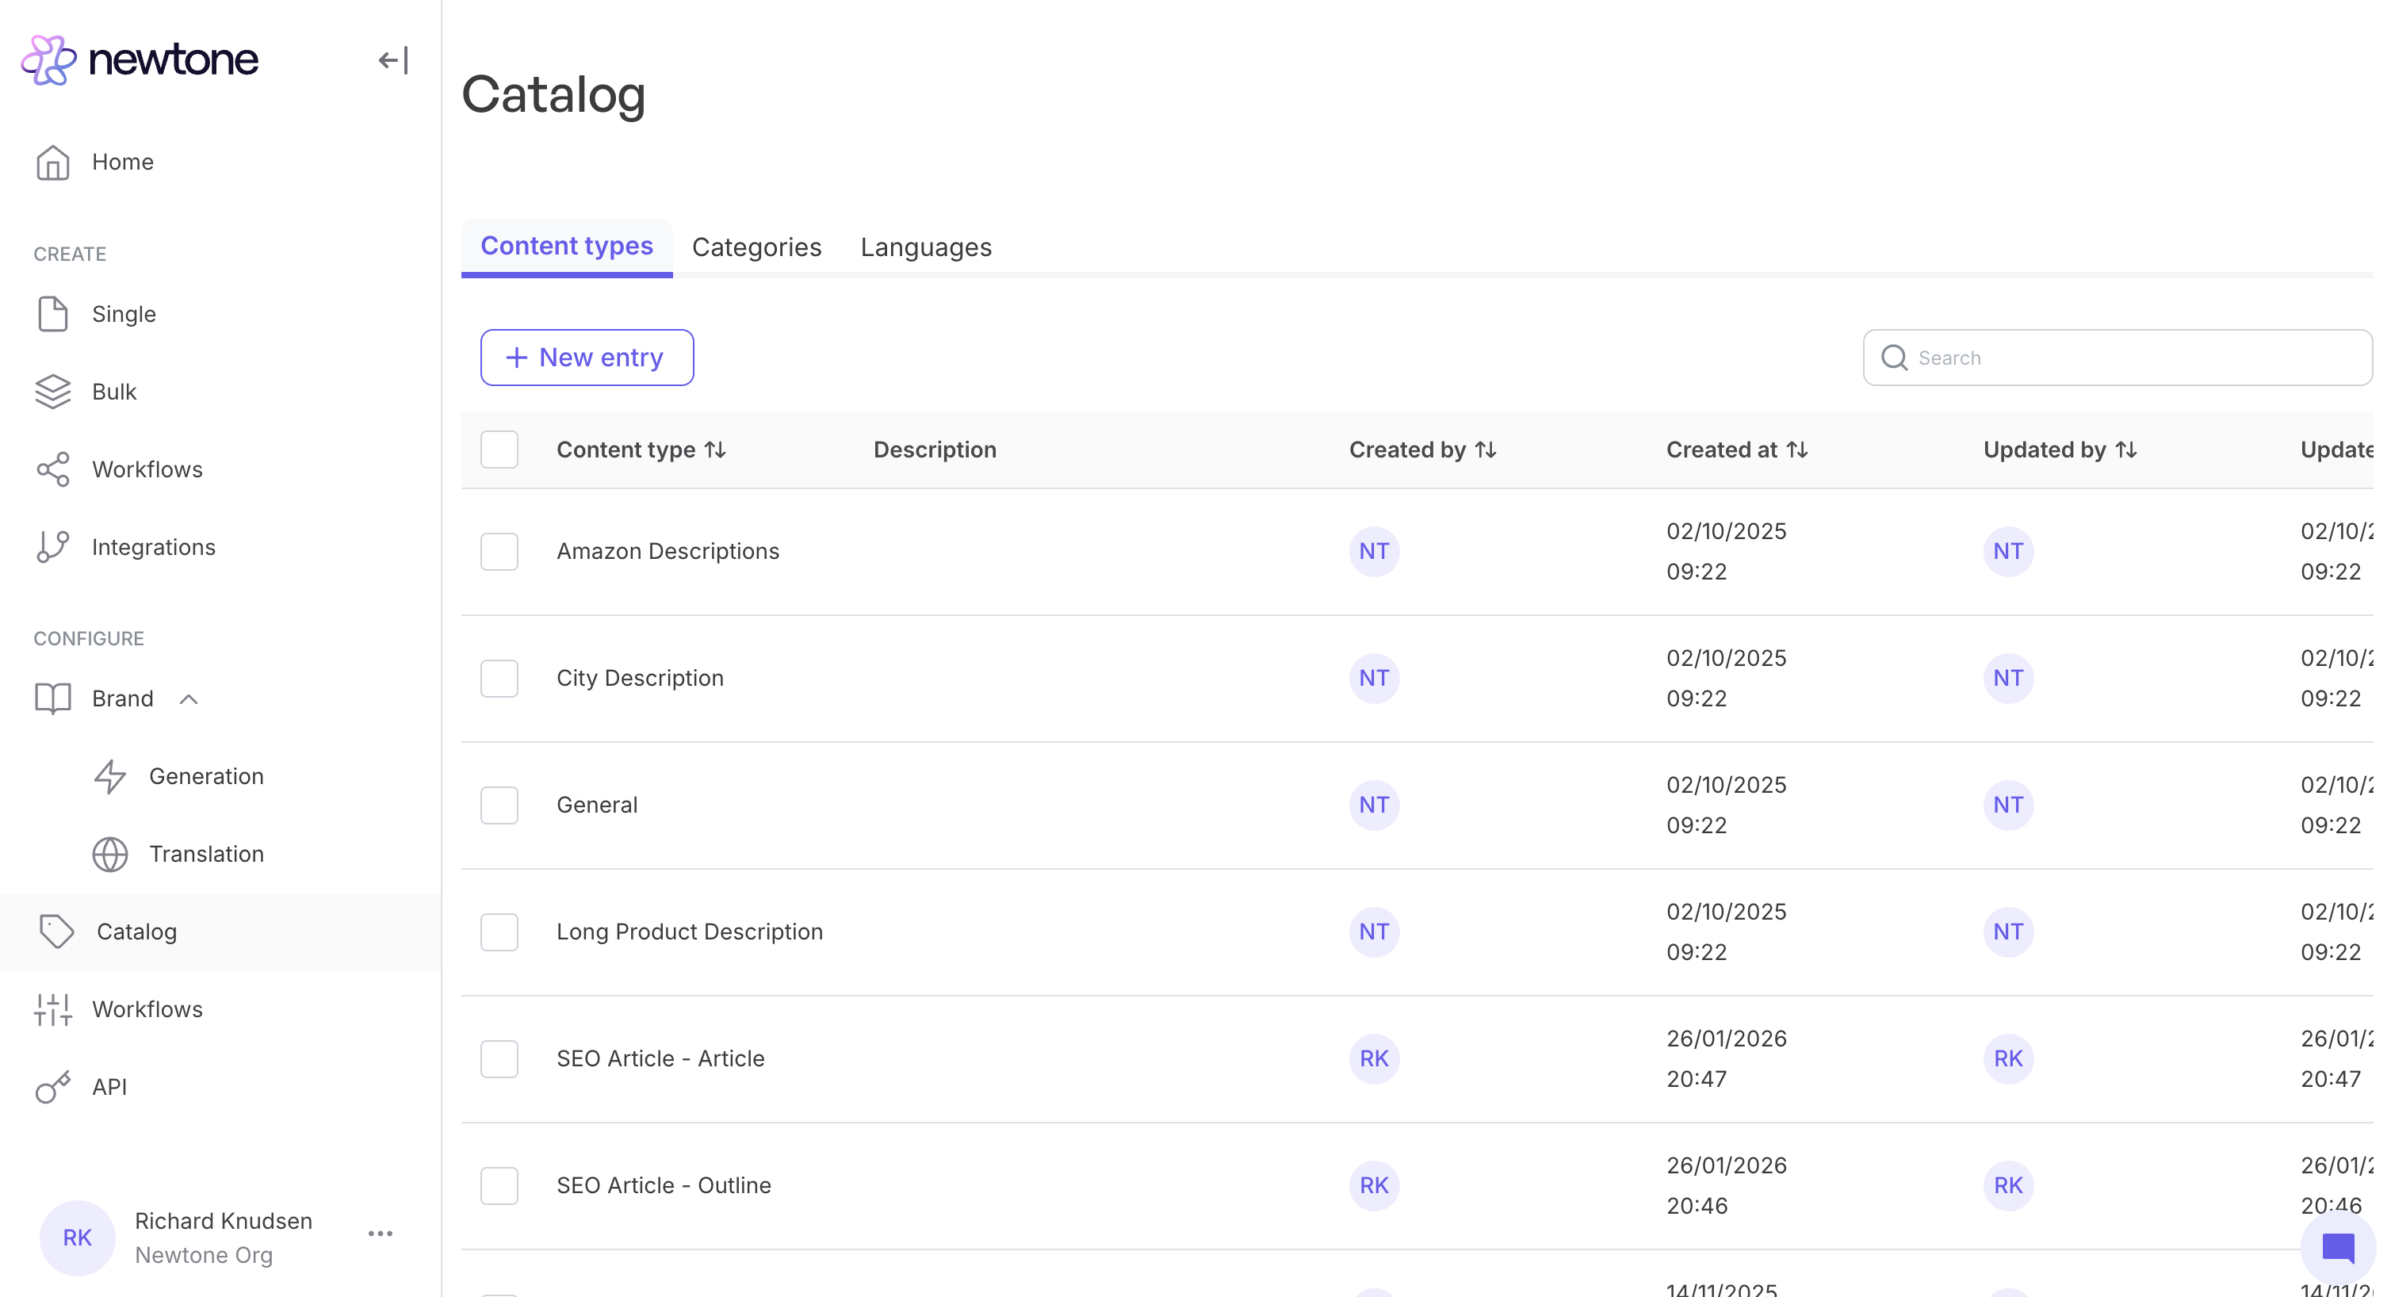Open the chat bubble widget
2391x1297 pixels.
coord(2338,1248)
